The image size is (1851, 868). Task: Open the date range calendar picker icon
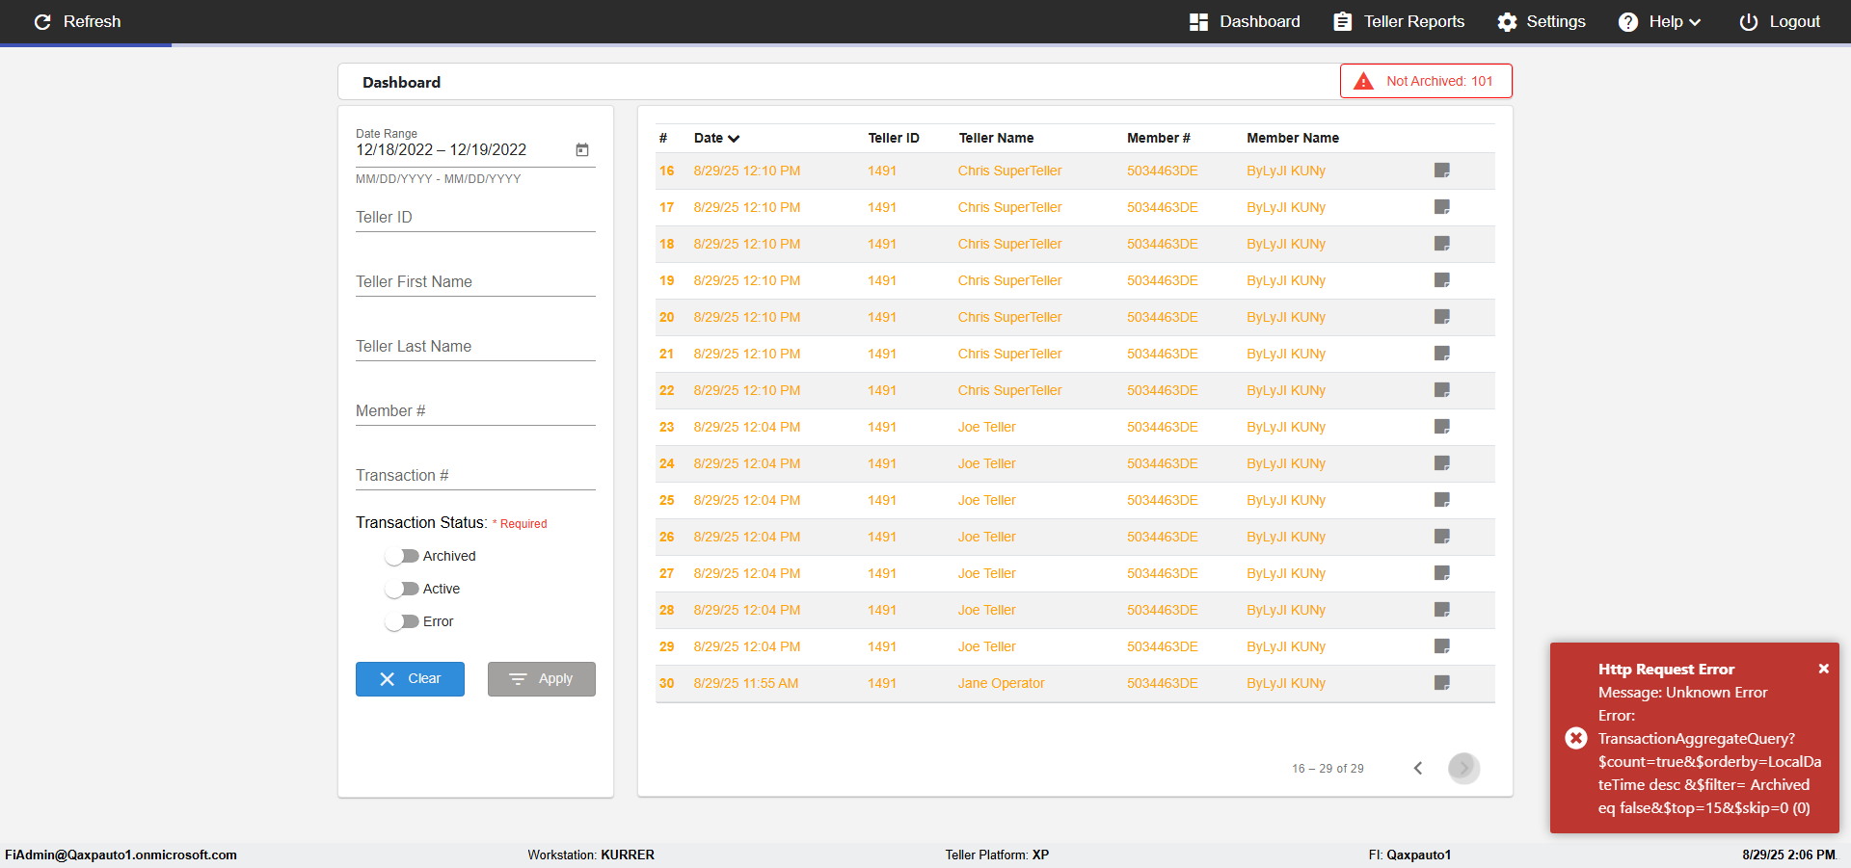(x=582, y=149)
